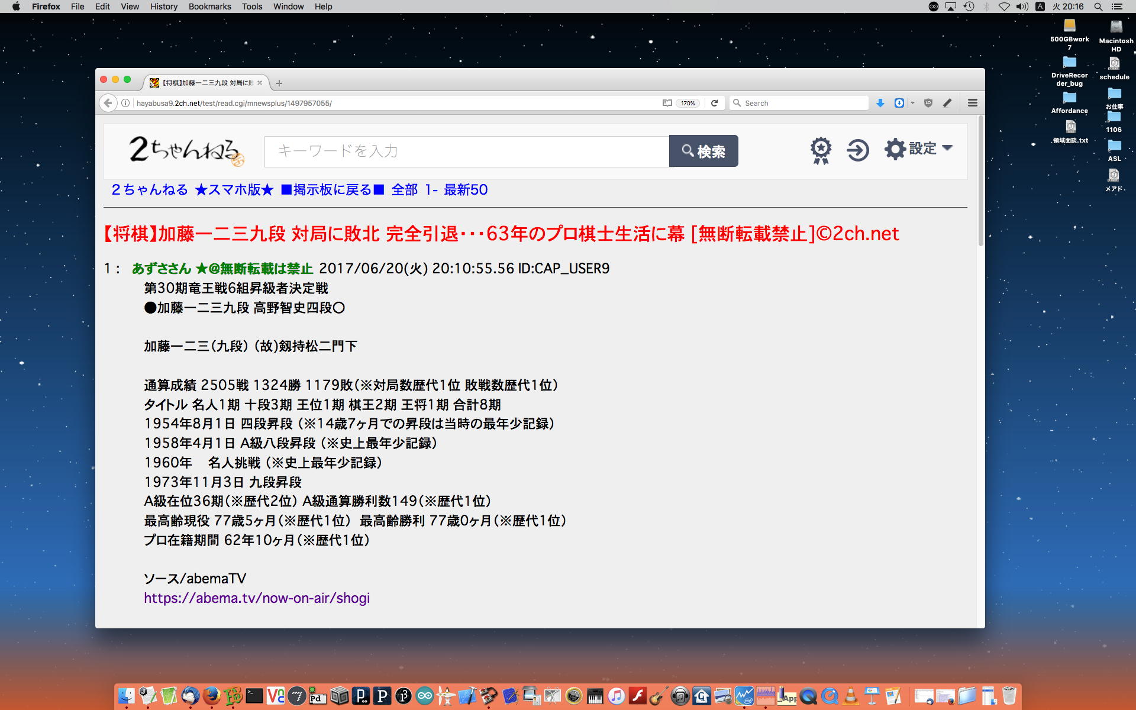Image resolution: width=1136 pixels, height=710 pixels.
Task: Click the award ribbon icon on 2ch header
Action: click(821, 150)
